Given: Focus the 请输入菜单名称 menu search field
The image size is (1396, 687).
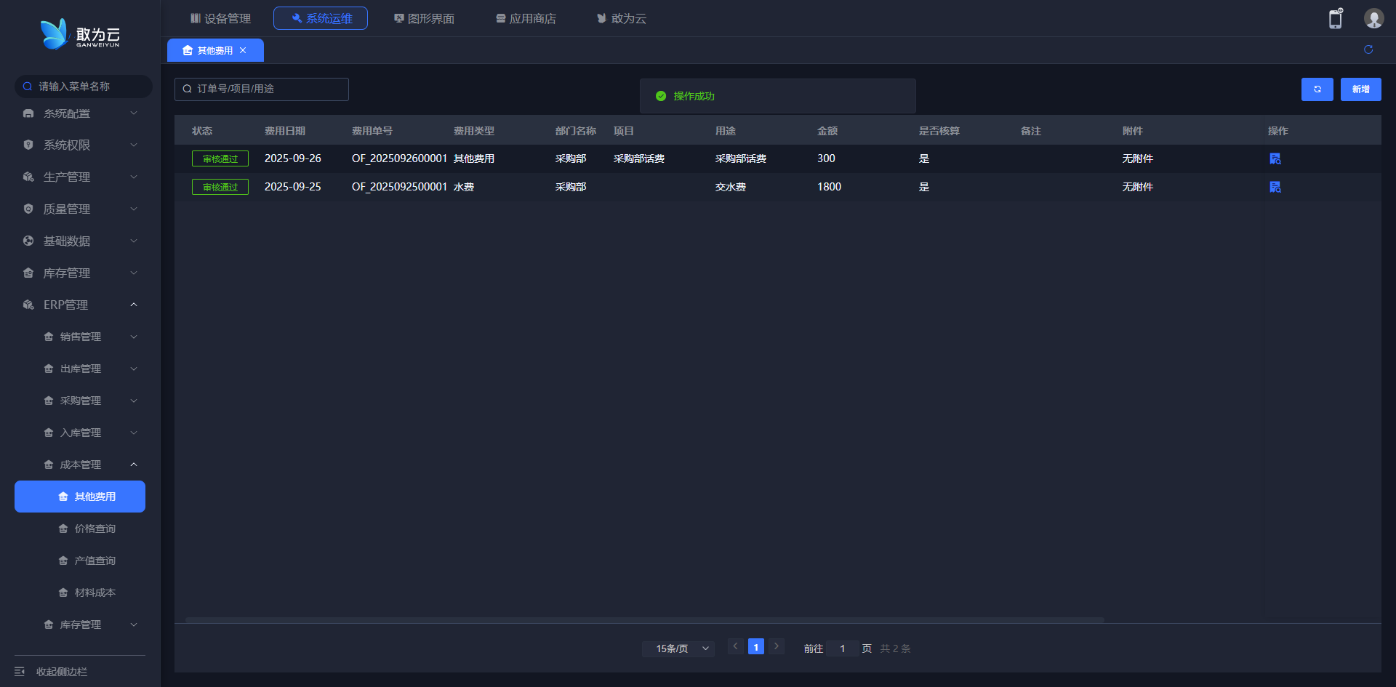Looking at the screenshot, I should 83,87.
